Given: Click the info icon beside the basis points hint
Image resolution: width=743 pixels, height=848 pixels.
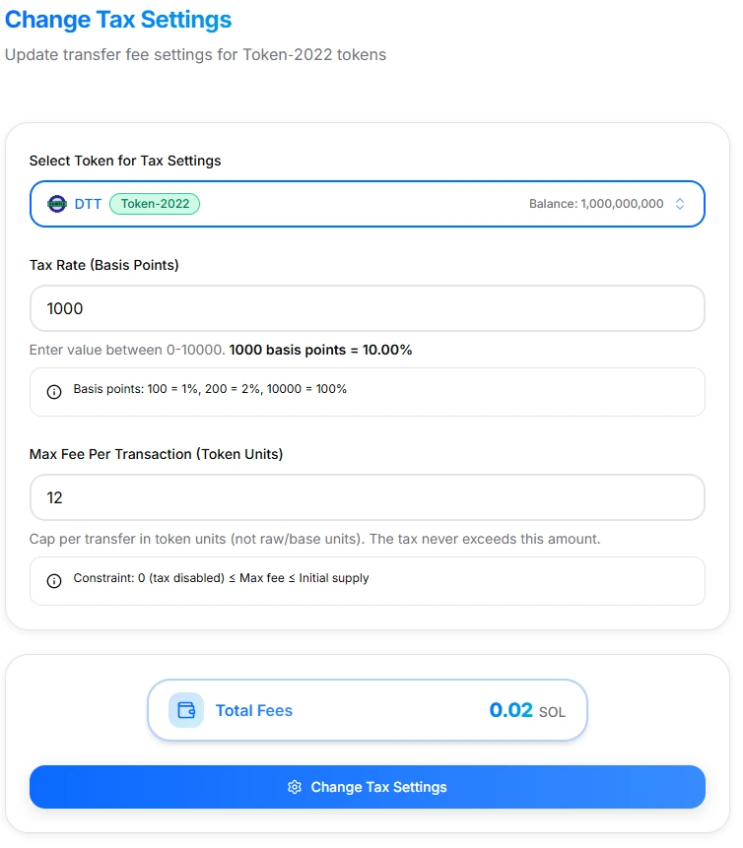Looking at the screenshot, I should [x=54, y=392].
